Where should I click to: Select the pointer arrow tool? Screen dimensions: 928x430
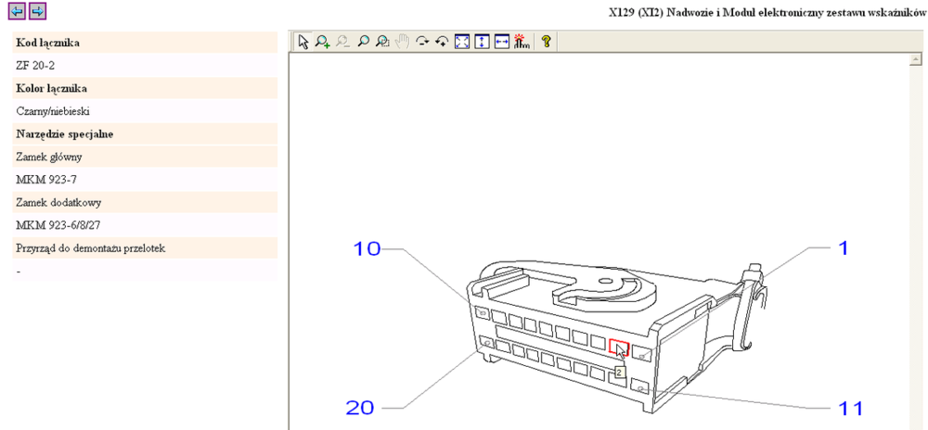(303, 42)
